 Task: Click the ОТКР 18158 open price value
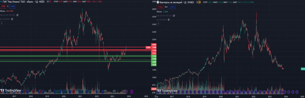pos(58,2)
